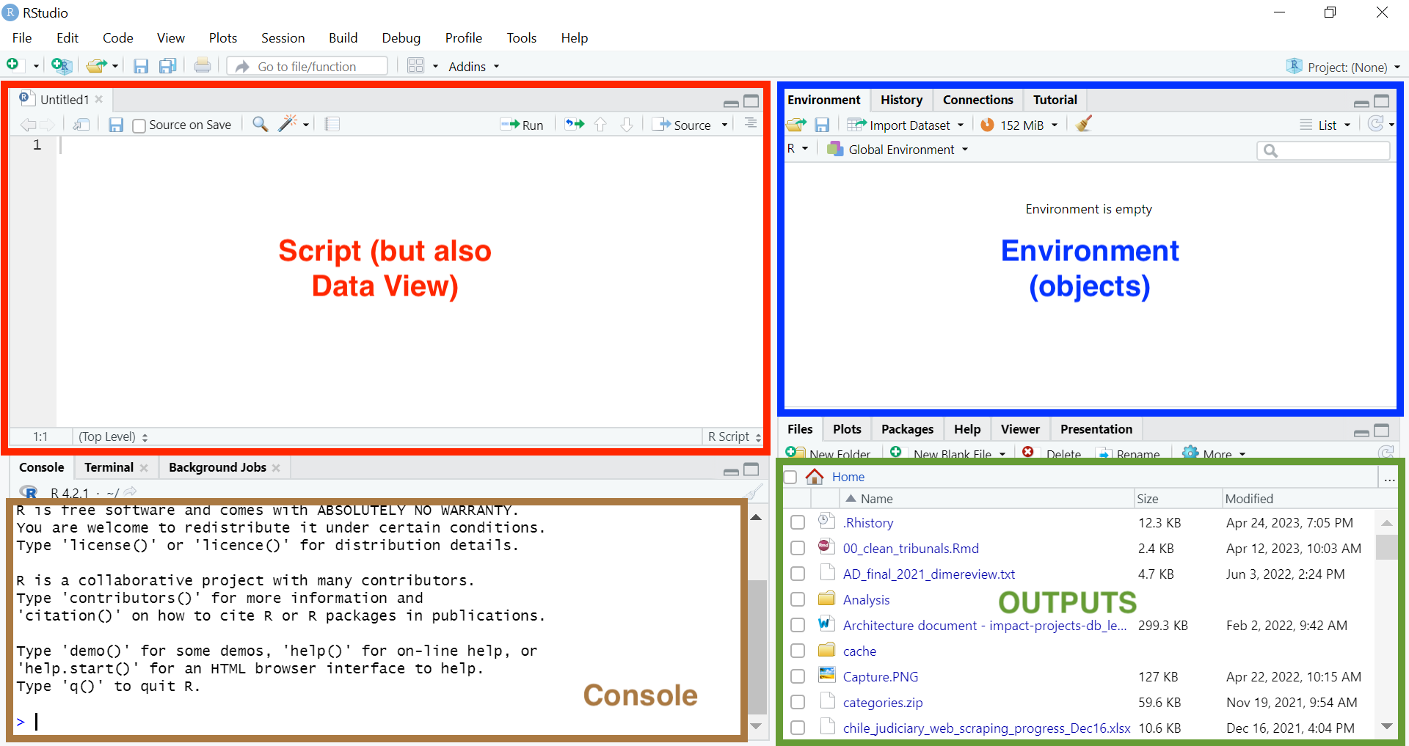The width and height of the screenshot is (1409, 746).
Task: Select the Analysis folder checkbox
Action: (798, 599)
